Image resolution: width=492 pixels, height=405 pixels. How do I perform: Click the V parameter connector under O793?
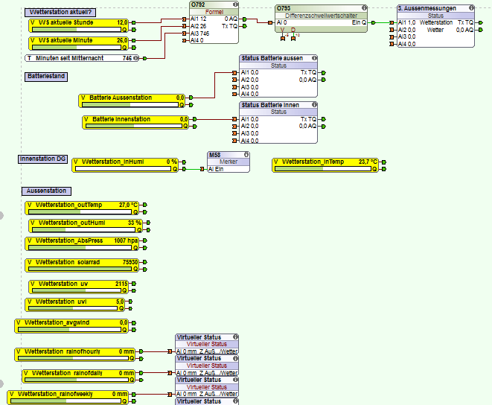click(283, 38)
